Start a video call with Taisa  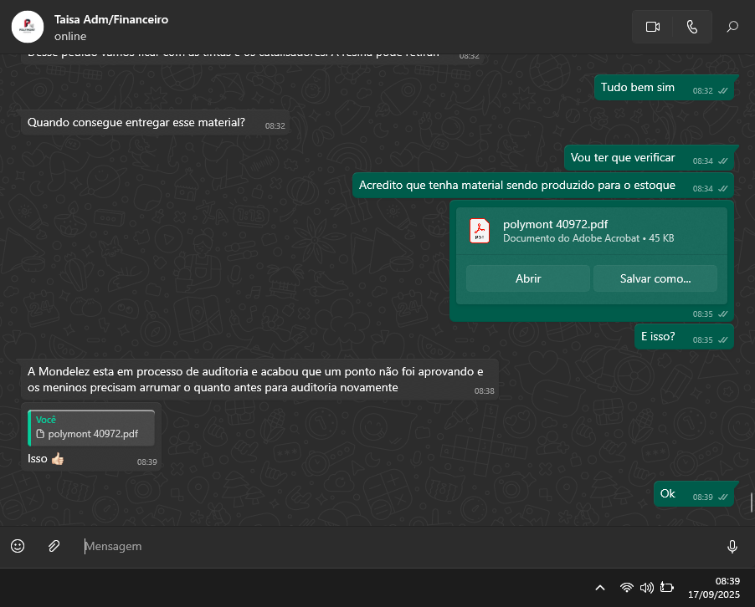(653, 27)
